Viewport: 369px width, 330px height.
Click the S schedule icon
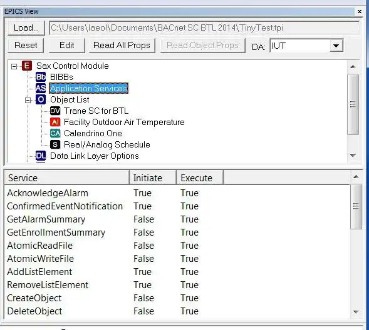tap(55, 144)
